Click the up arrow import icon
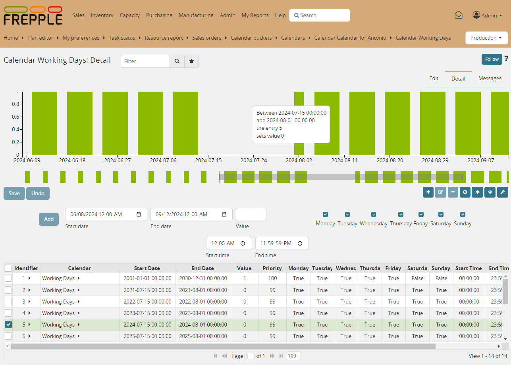Screen dimensions: 511x365 (x=477, y=192)
